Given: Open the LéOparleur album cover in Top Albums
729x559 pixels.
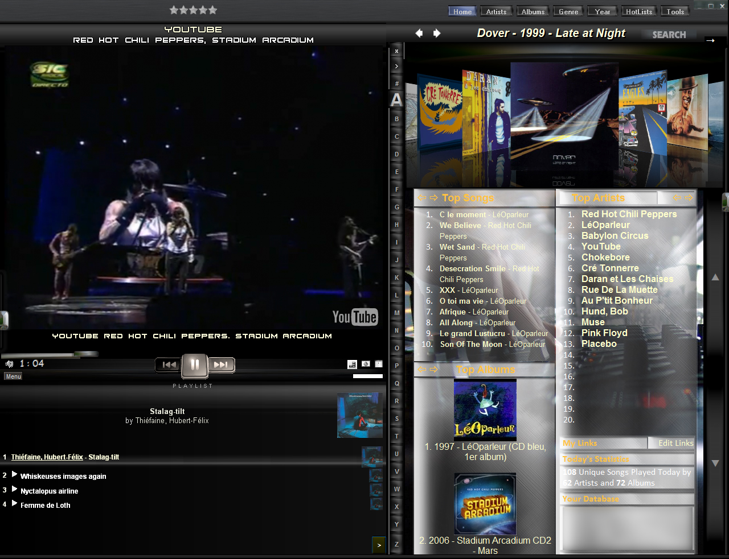Looking at the screenshot, I should click(485, 409).
